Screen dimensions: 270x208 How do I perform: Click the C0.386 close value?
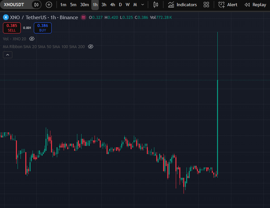tap(141, 17)
